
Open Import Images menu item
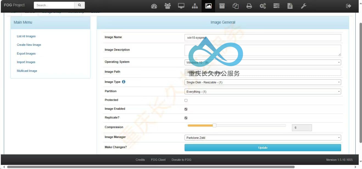tap(26, 62)
